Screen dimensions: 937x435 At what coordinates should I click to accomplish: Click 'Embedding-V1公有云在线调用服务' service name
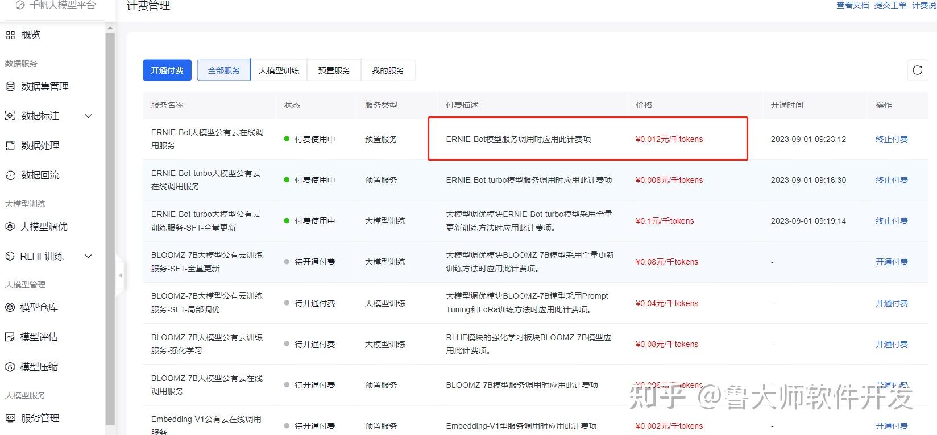tap(206, 425)
